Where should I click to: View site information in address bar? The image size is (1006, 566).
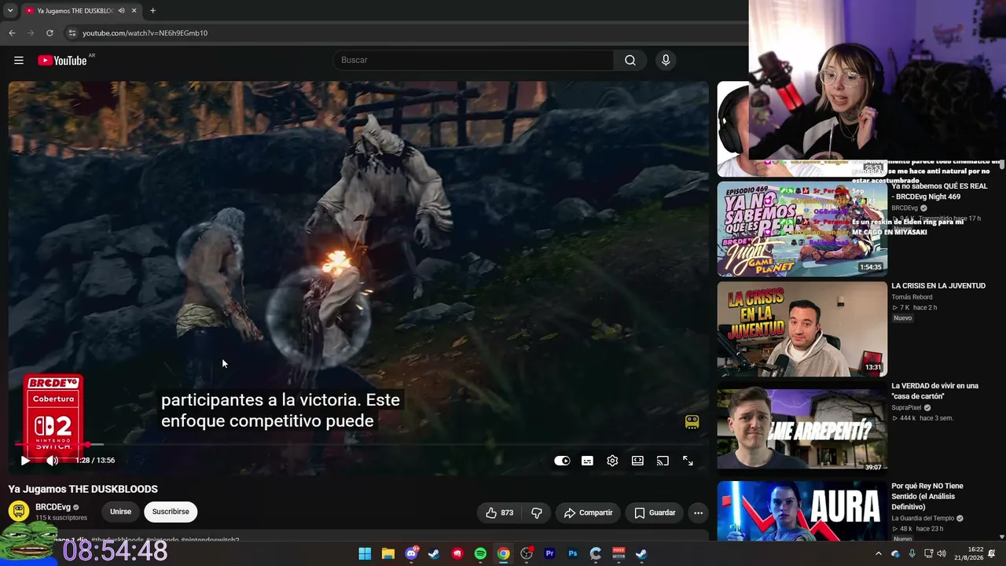[x=72, y=33]
